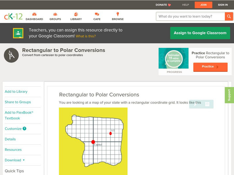Viewport: 234px width, 175px height.
Task: Open the Support side tab
Action: (x=229, y=95)
